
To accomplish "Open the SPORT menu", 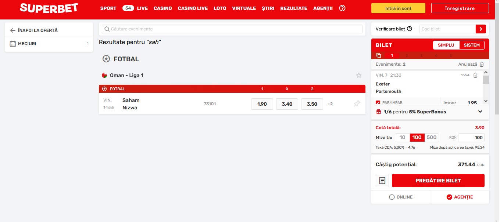I will (x=108, y=8).
